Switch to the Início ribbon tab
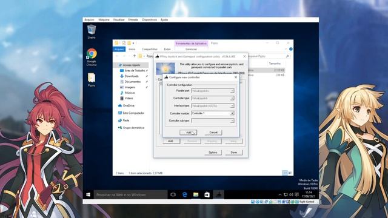 click(x=132, y=49)
